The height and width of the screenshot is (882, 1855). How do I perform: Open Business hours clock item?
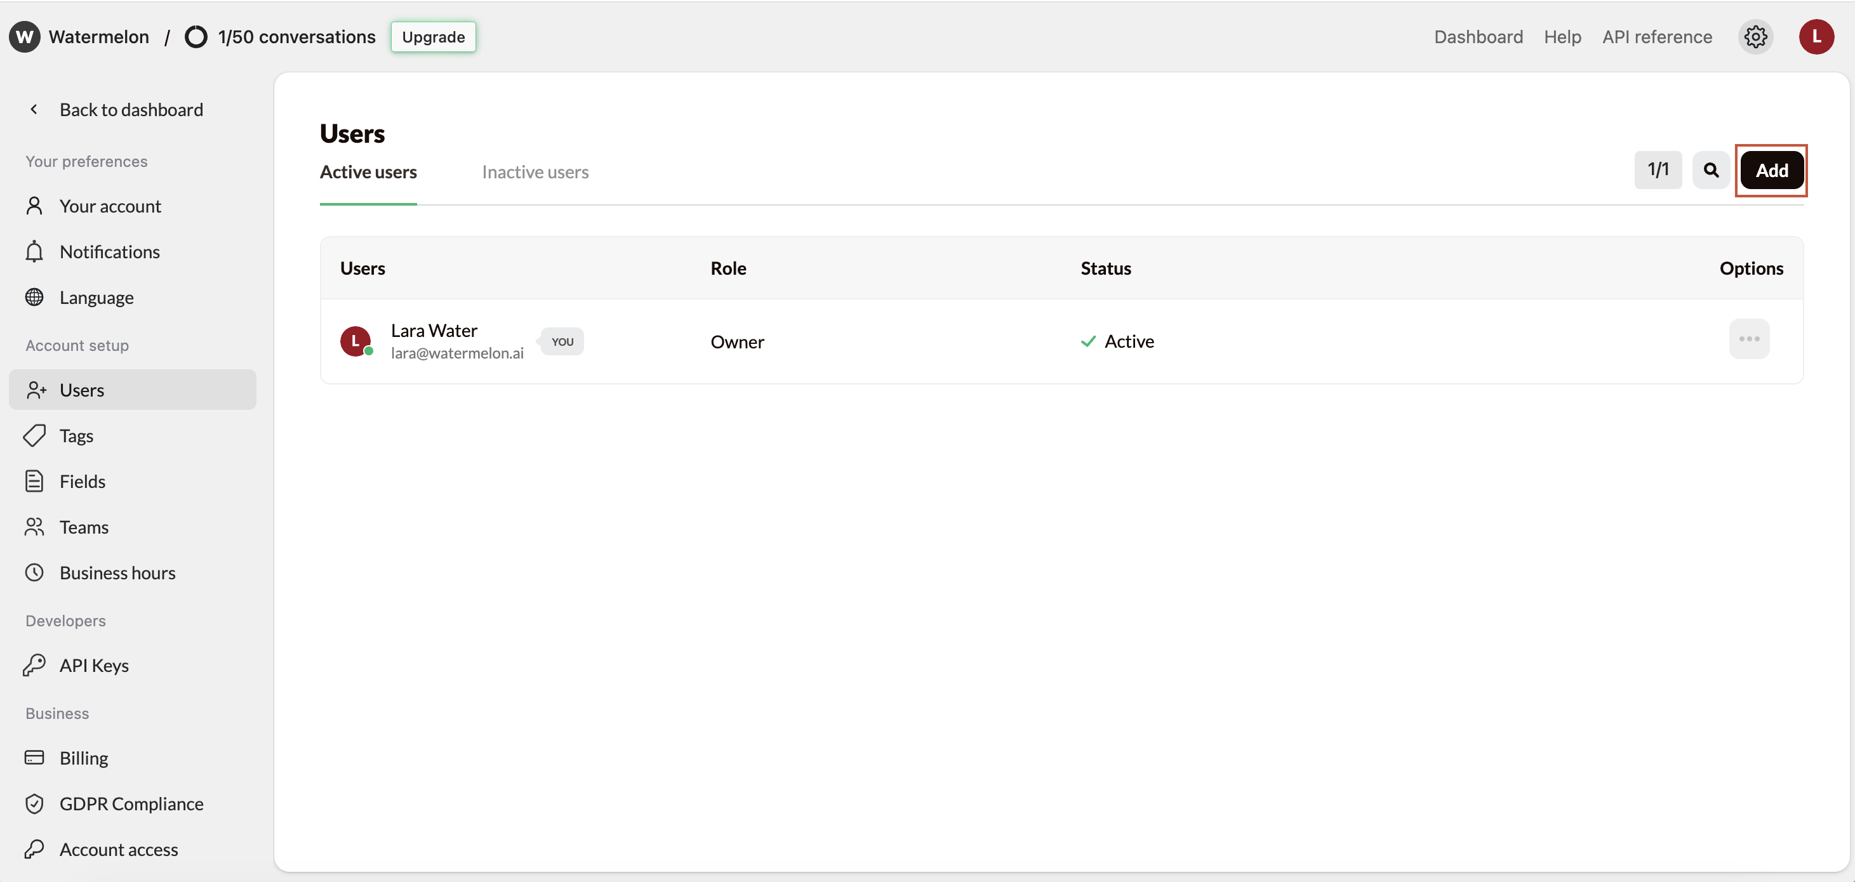pyautogui.click(x=117, y=572)
